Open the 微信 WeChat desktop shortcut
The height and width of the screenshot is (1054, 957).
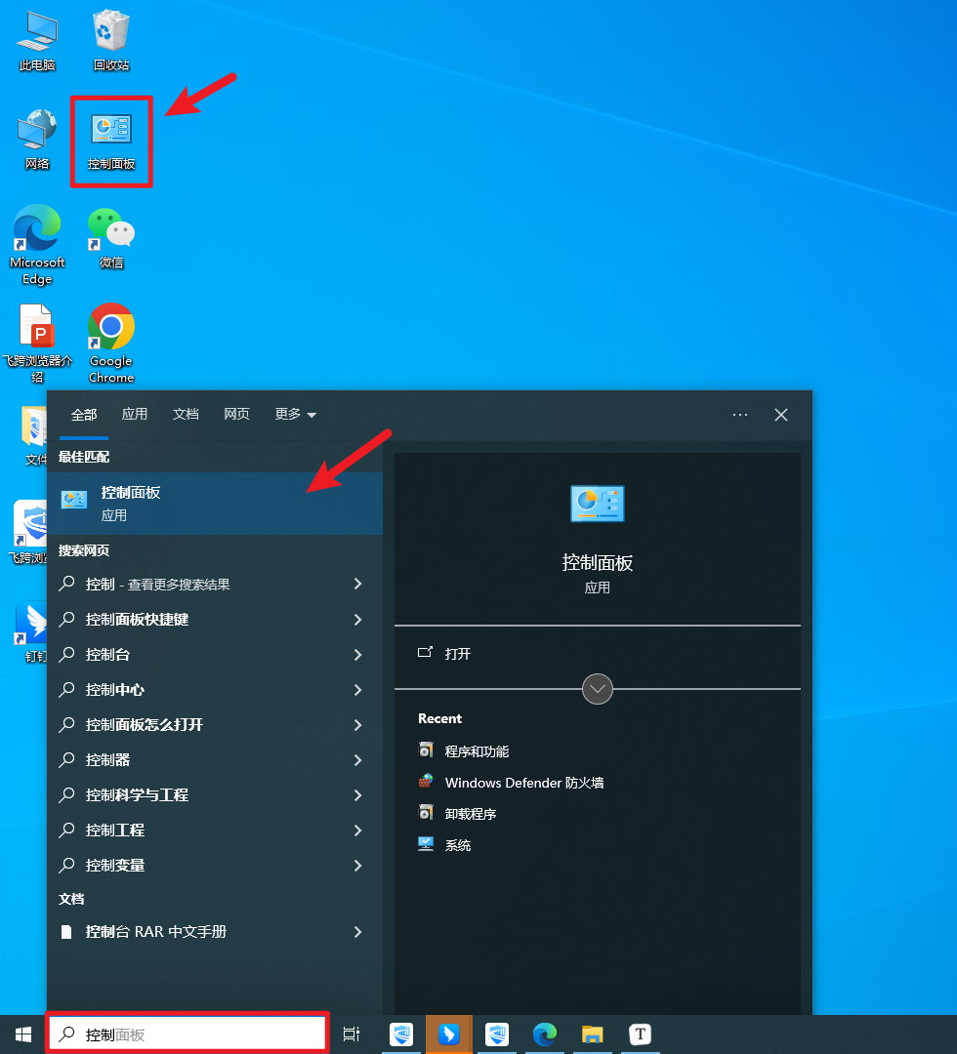click(111, 237)
